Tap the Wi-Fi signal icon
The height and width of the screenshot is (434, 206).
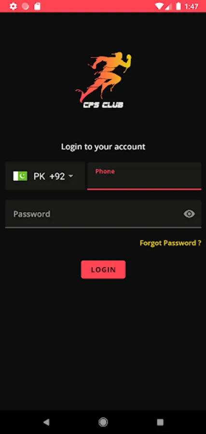pos(159,6)
